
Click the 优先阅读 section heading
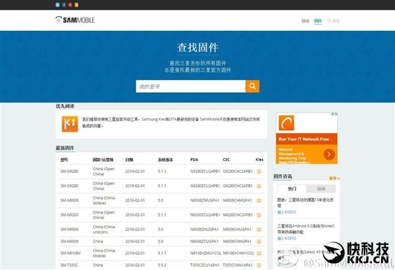65,106
